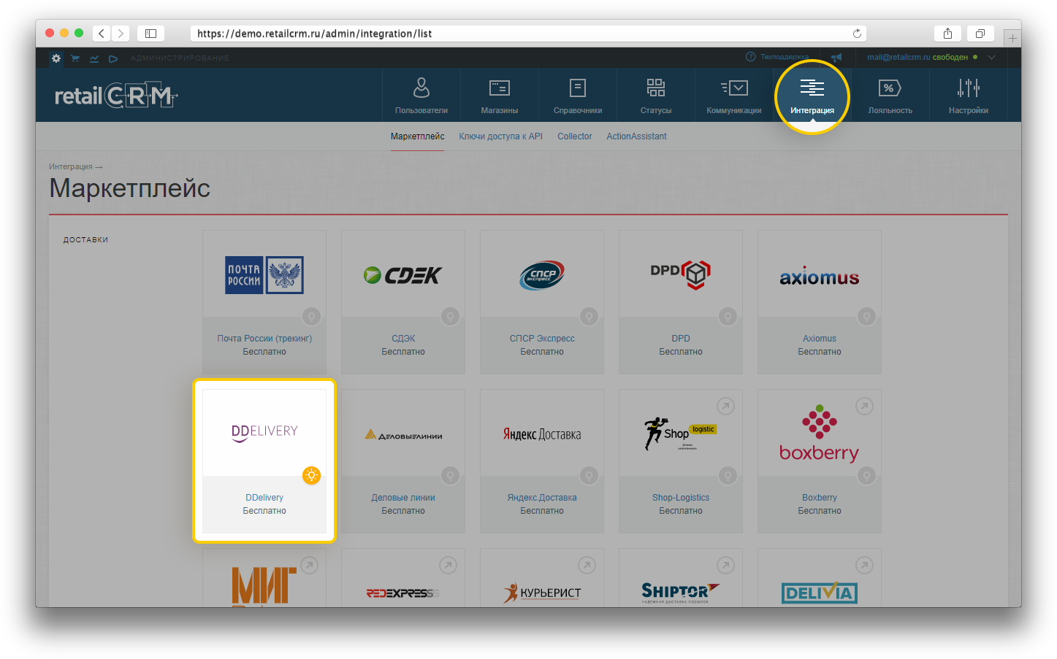The image size is (1057, 659).
Task: Click the Яндекс Доставка logo thumbnail
Action: point(542,434)
